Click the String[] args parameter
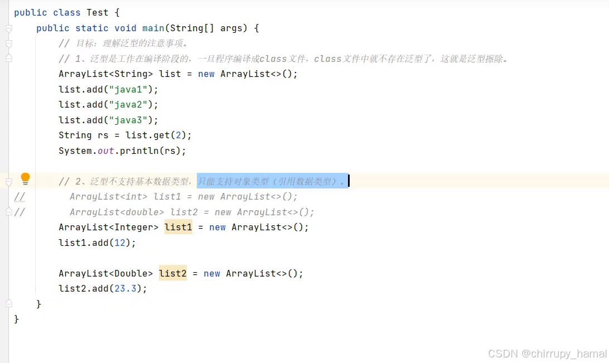 [207, 28]
